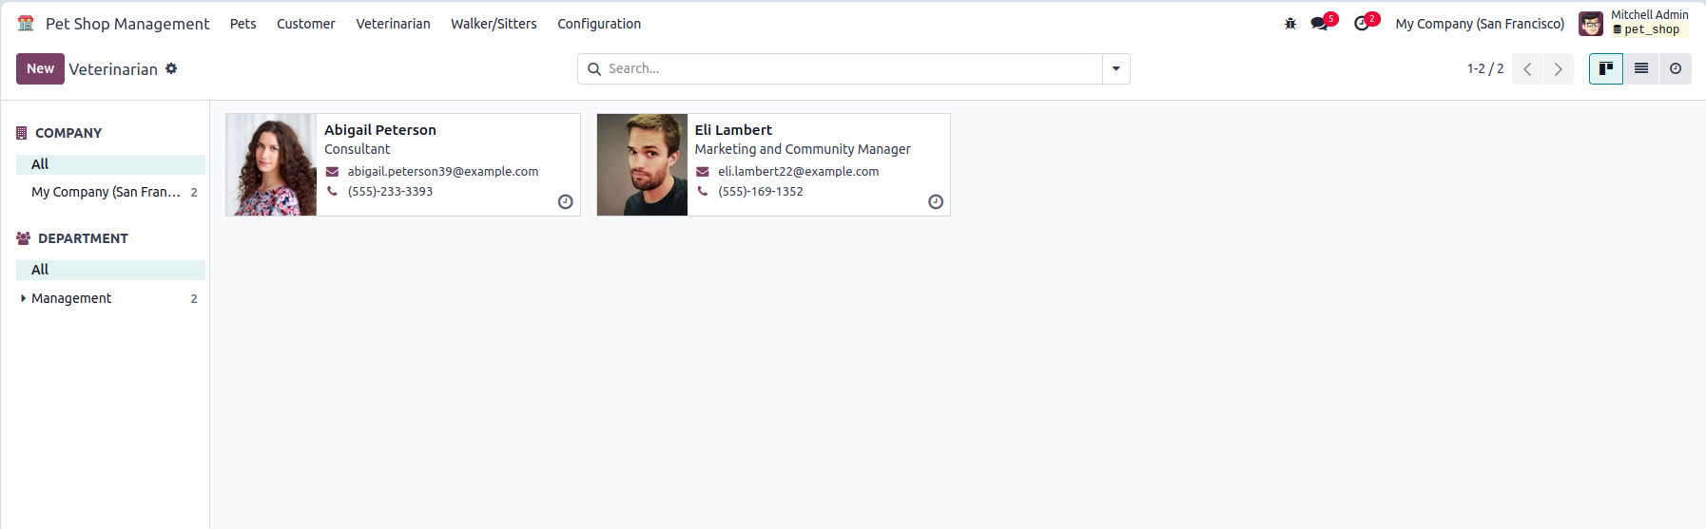Screen dimensions: 1706x529
Task: Click the Veterinarian settings gear icon
Action: tap(171, 68)
